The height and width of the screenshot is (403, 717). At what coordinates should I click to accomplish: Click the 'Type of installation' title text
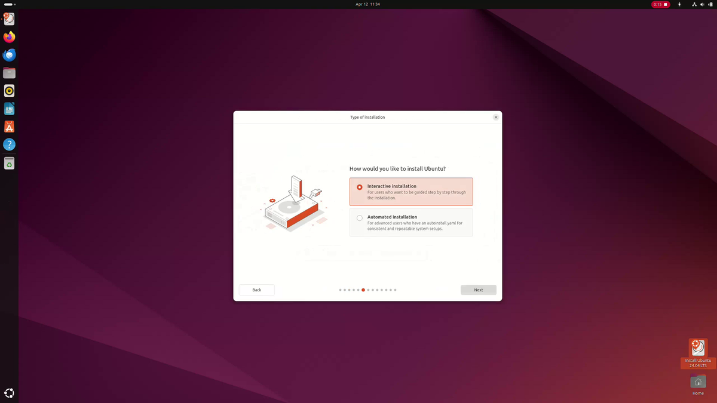[x=367, y=118]
